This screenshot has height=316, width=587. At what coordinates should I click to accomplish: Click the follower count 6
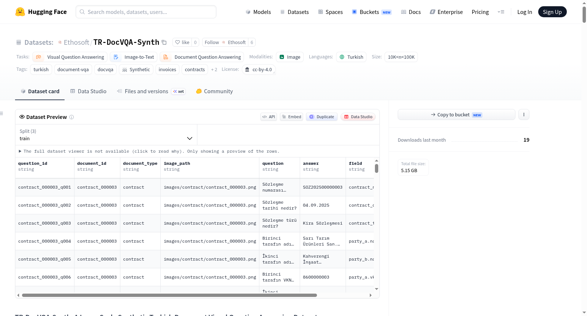(252, 42)
